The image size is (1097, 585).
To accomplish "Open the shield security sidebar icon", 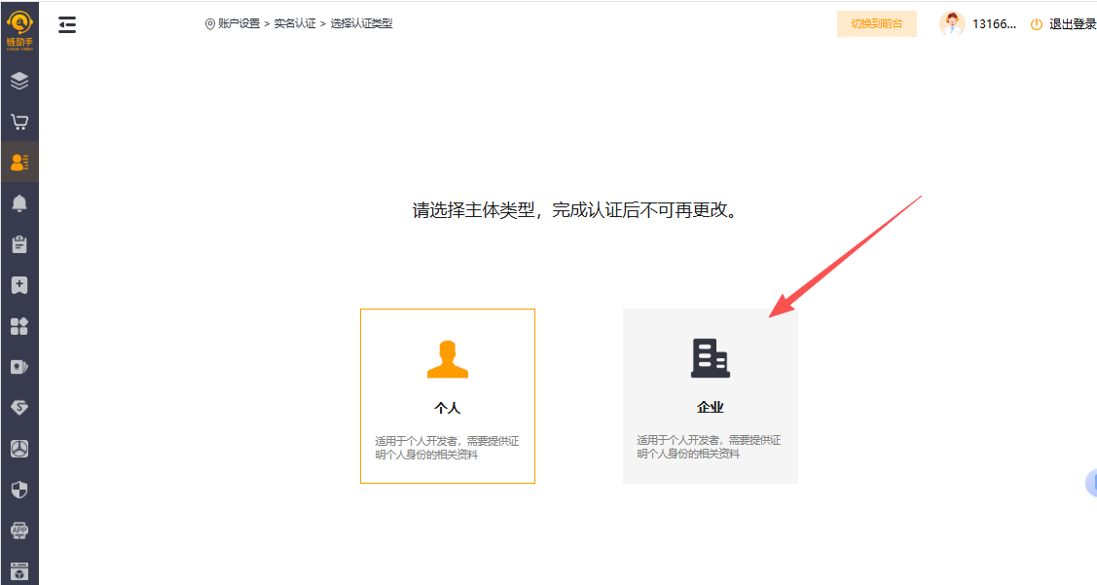I will pos(19,490).
